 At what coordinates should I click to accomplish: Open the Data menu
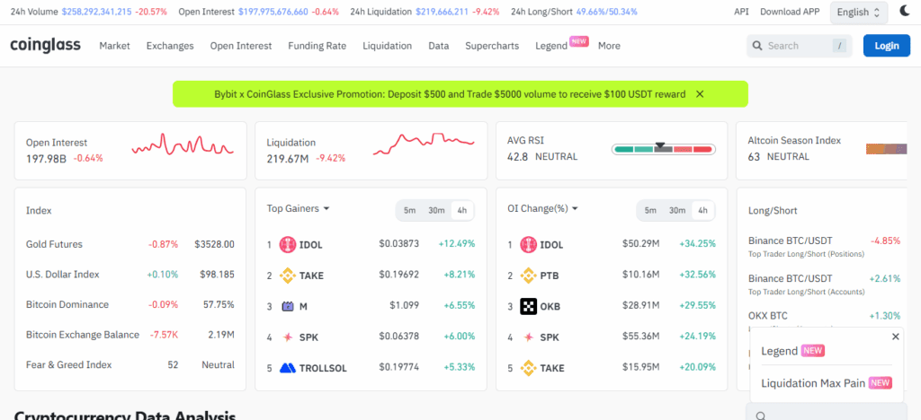[439, 46]
